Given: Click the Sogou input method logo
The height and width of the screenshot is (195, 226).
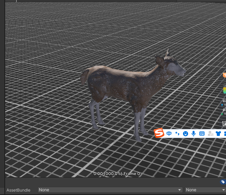Looking at the screenshot, I should tap(159, 133).
